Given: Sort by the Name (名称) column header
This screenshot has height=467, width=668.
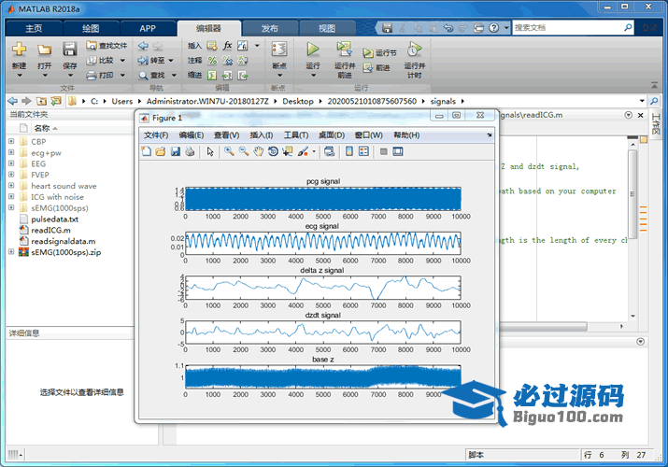Looking at the screenshot, I should (42, 128).
